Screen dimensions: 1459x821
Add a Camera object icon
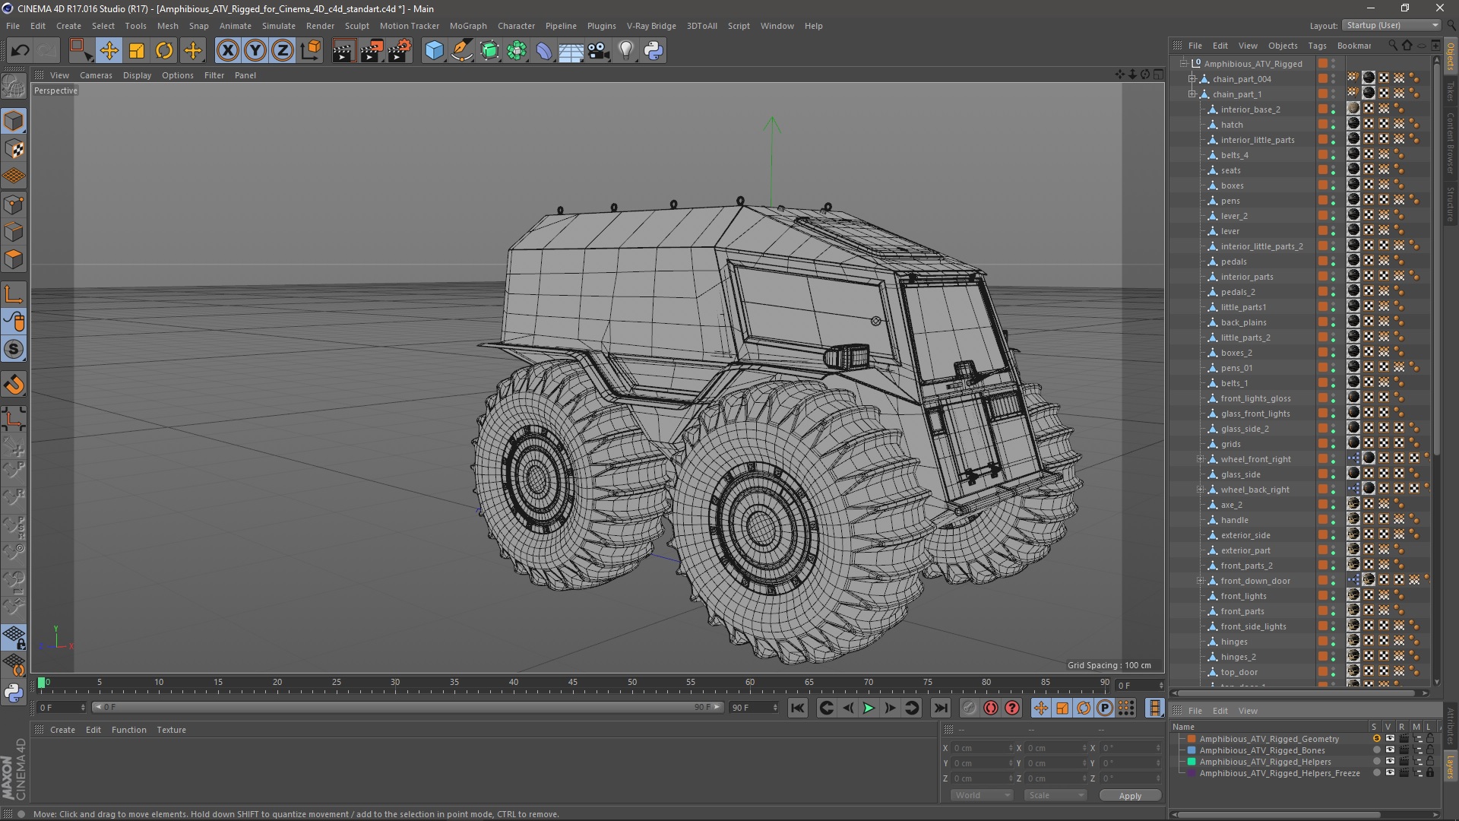pyautogui.click(x=599, y=51)
